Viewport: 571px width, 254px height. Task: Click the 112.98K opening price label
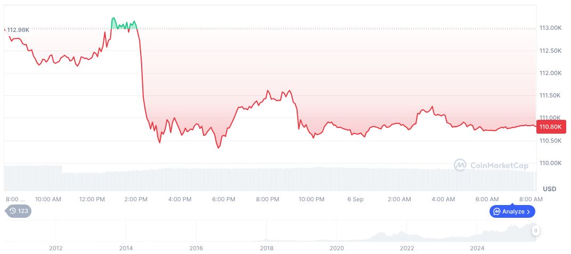click(18, 30)
